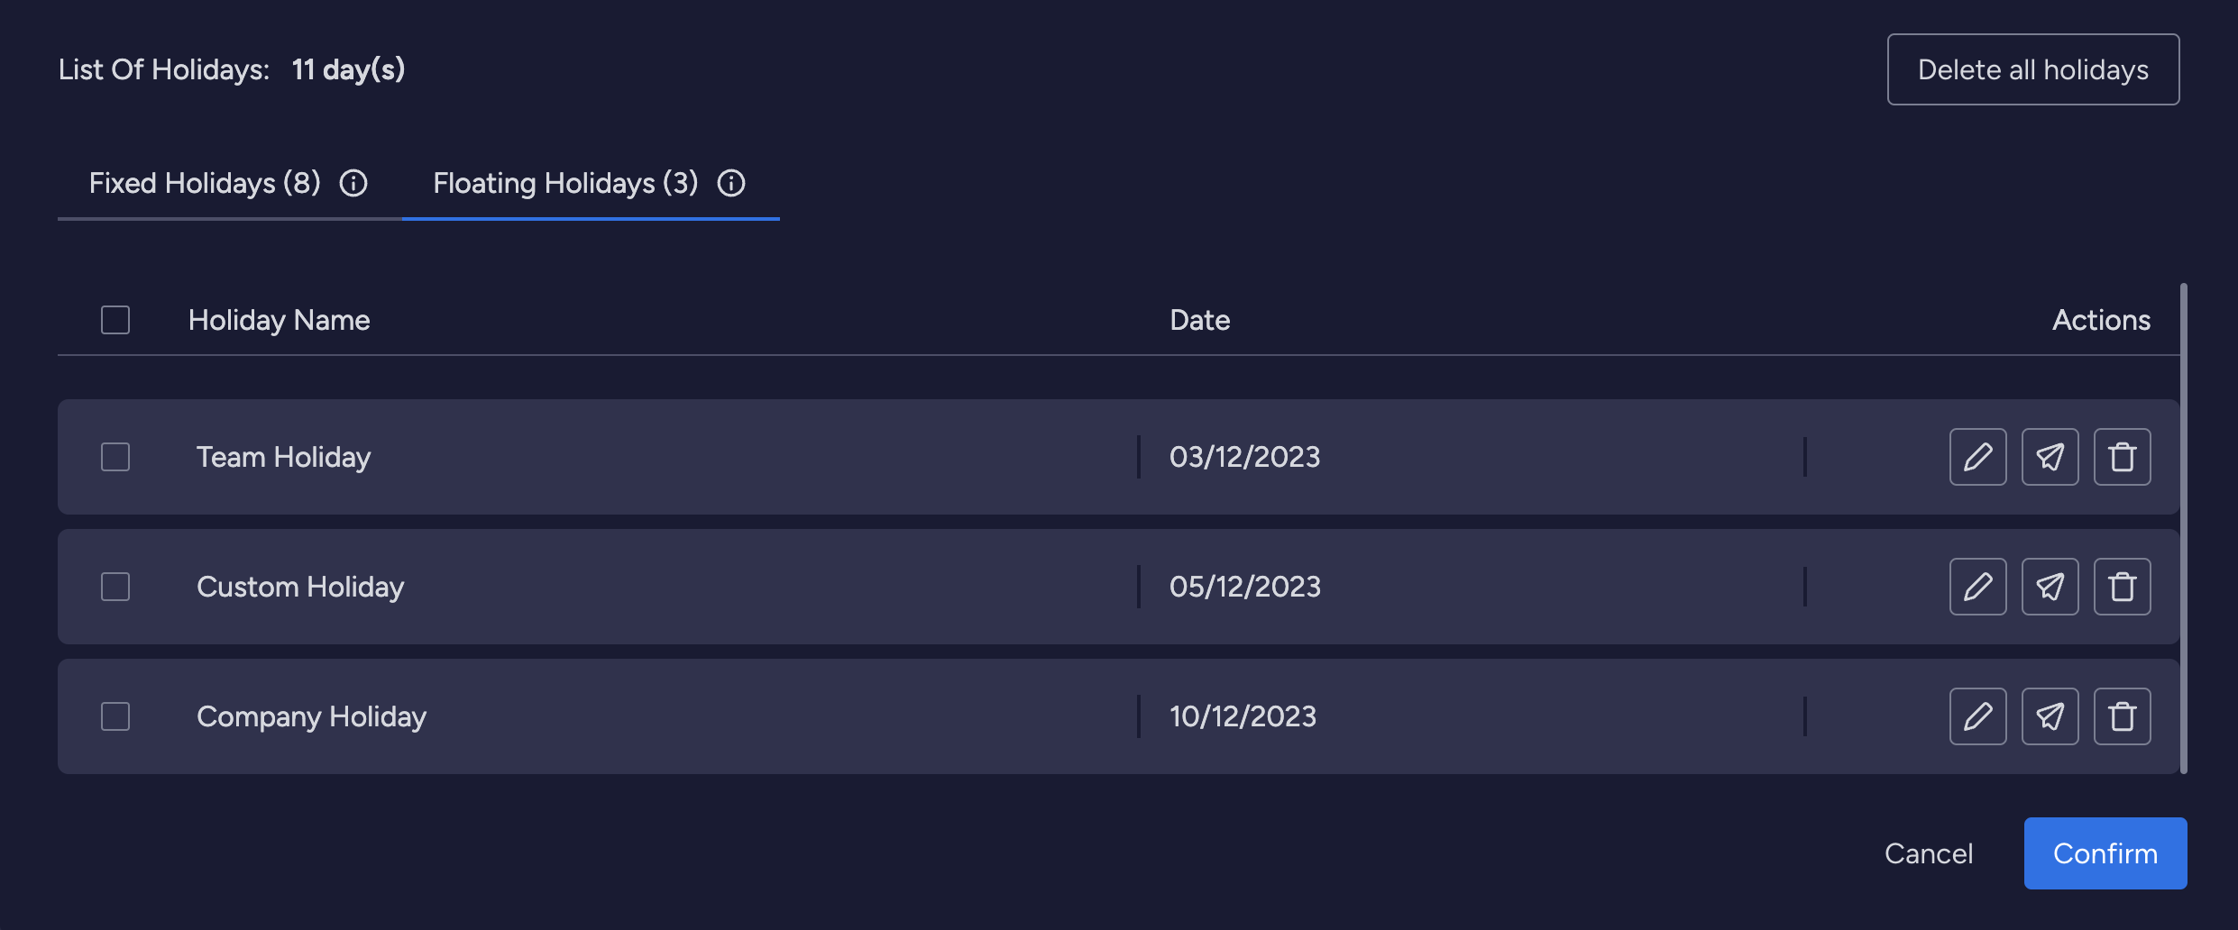2238x930 pixels.
Task: Edit the Custom Holiday entry
Action: (1977, 587)
